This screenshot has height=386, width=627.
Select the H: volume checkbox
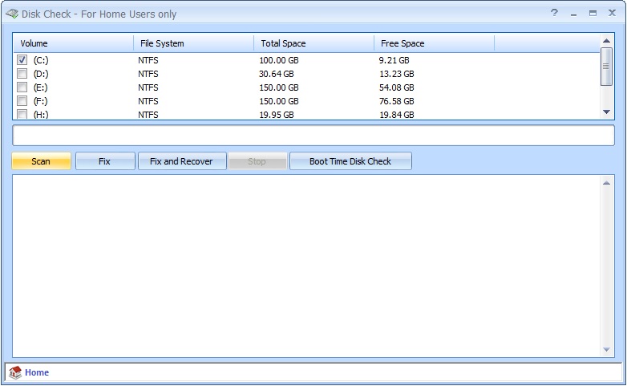[22, 115]
